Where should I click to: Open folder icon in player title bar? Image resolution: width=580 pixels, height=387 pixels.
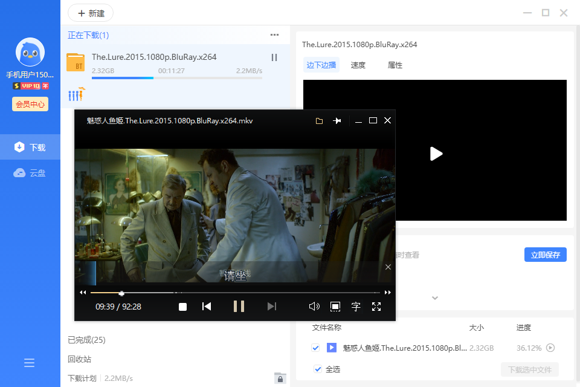pyautogui.click(x=319, y=121)
